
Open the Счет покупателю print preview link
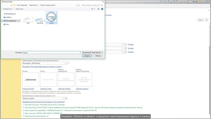click(44, 102)
